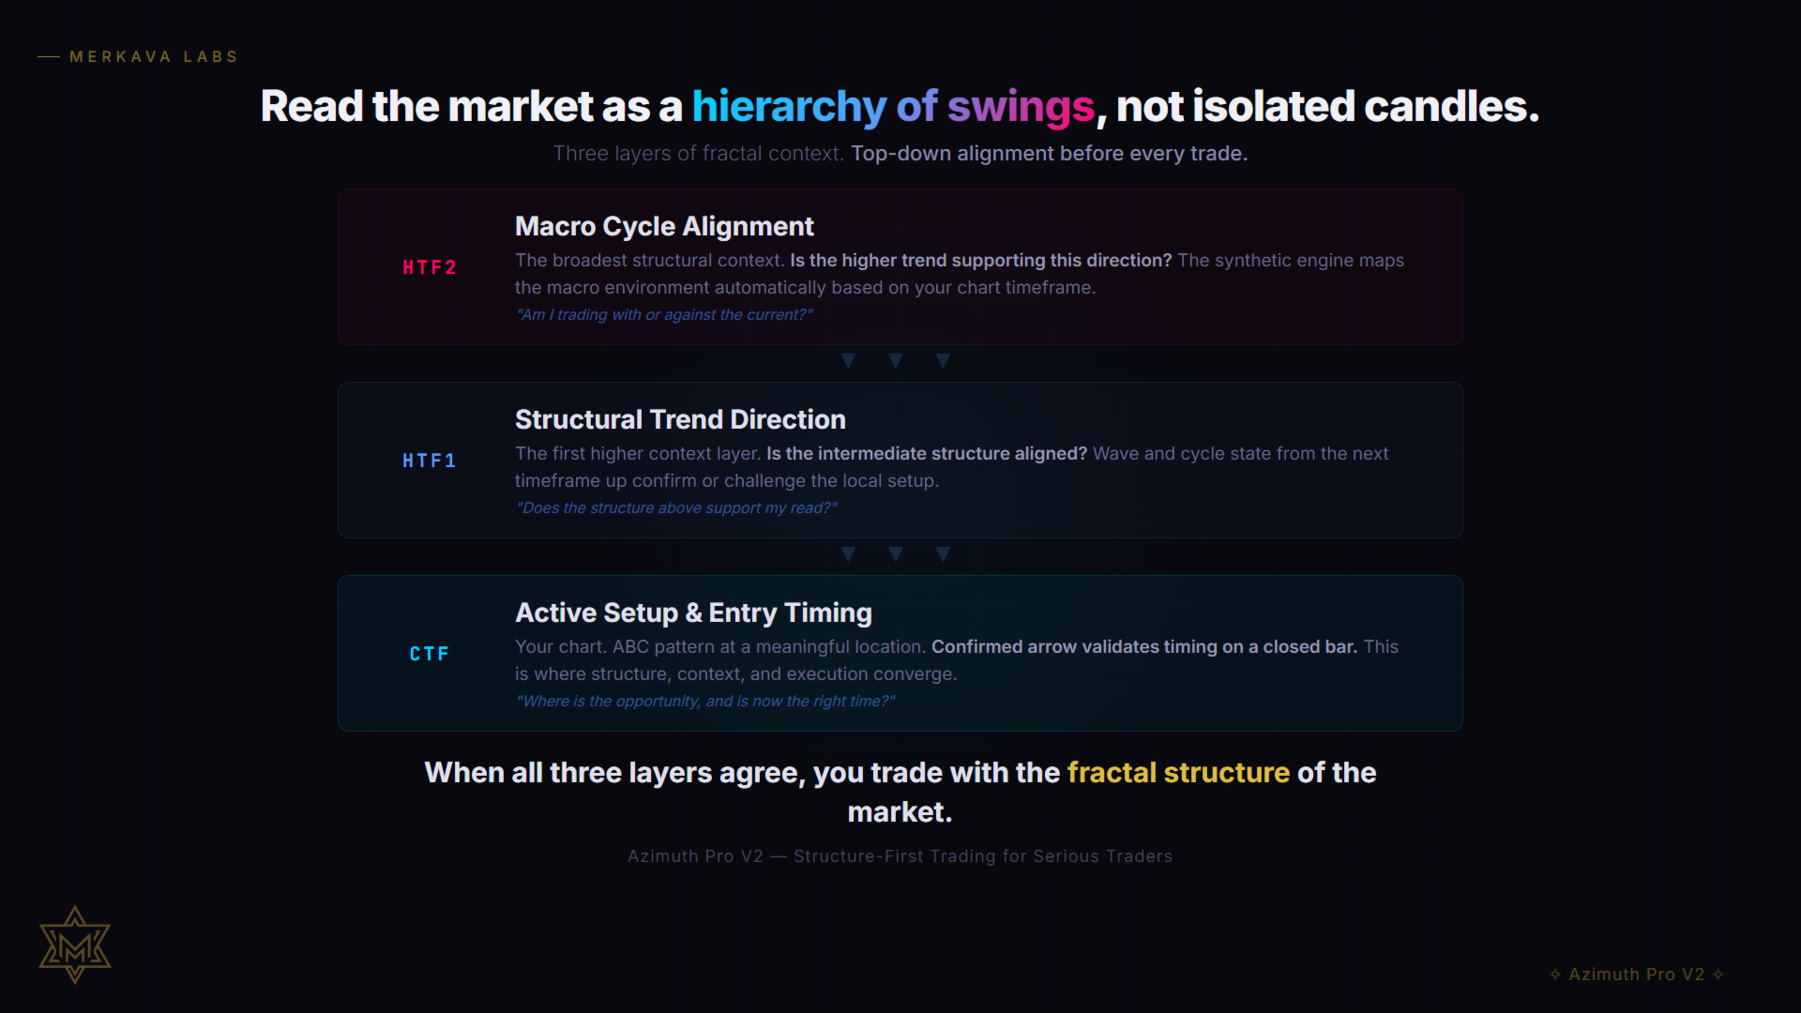Click the leftmost down arrow beneath the HTF2 card
Image resolution: width=1801 pixels, height=1013 pixels.
point(848,361)
